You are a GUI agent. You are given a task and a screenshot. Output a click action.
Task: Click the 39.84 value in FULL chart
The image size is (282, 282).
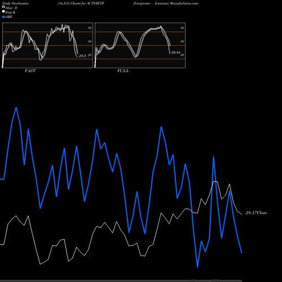click(x=175, y=52)
